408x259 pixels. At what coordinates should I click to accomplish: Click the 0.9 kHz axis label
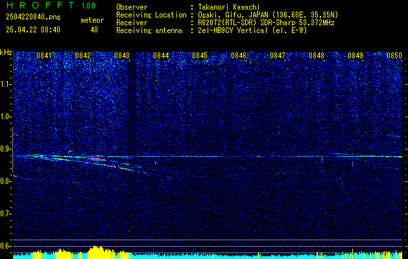(x=5, y=149)
